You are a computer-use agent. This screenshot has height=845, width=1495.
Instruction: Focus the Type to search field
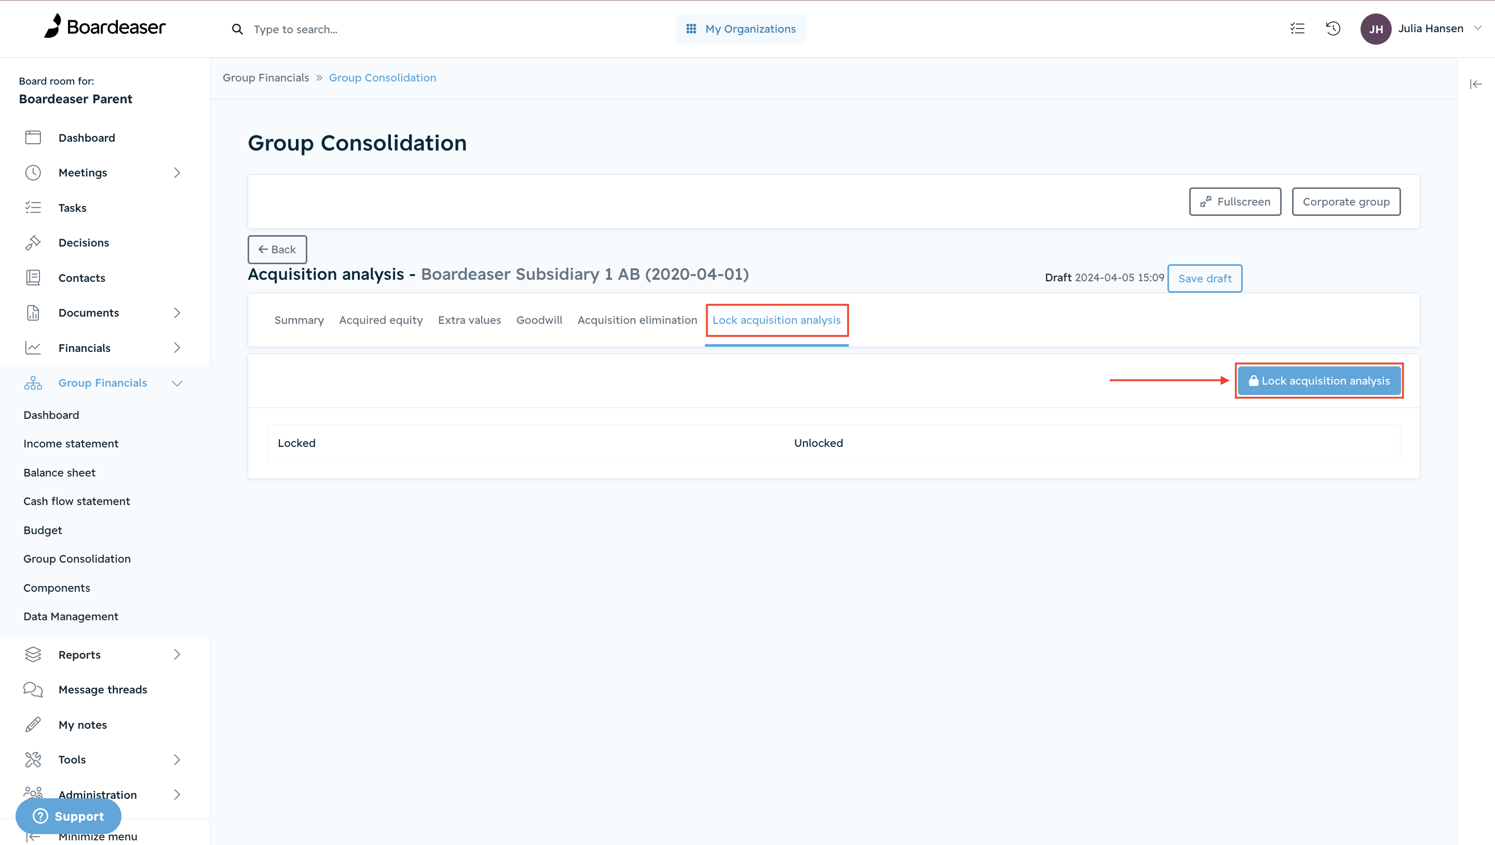[295, 29]
